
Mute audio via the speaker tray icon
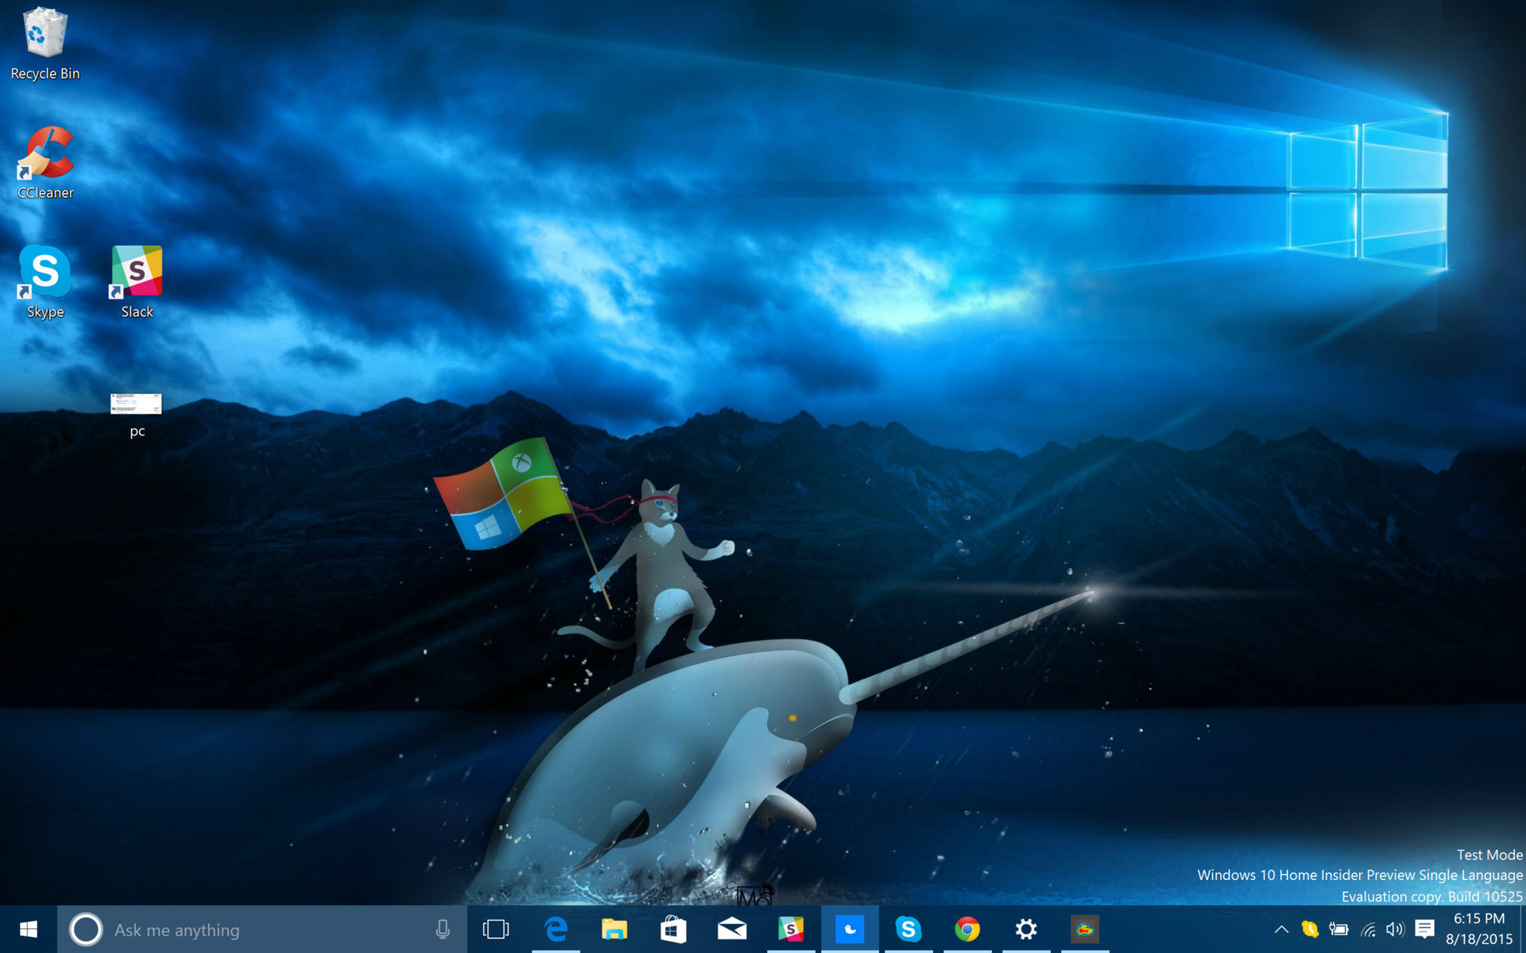1395,929
